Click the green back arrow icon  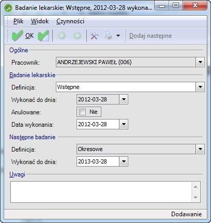62,36
